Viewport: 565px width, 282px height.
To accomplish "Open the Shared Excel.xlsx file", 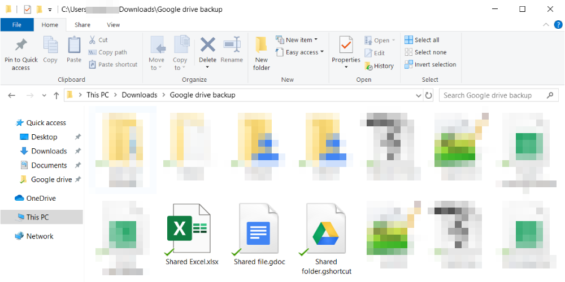I will (188, 230).
